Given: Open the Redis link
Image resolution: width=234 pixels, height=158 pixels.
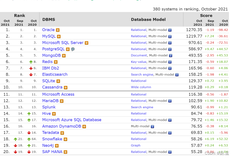Looking at the screenshot, I should [x=47, y=62].
